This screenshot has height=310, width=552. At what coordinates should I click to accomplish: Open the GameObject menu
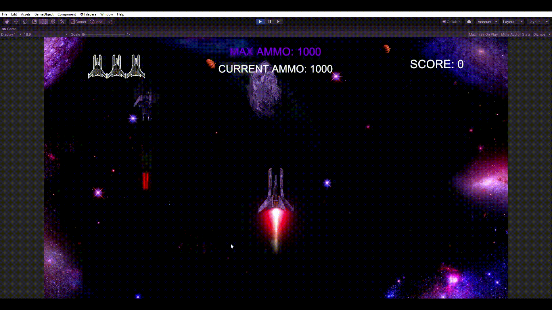44,14
